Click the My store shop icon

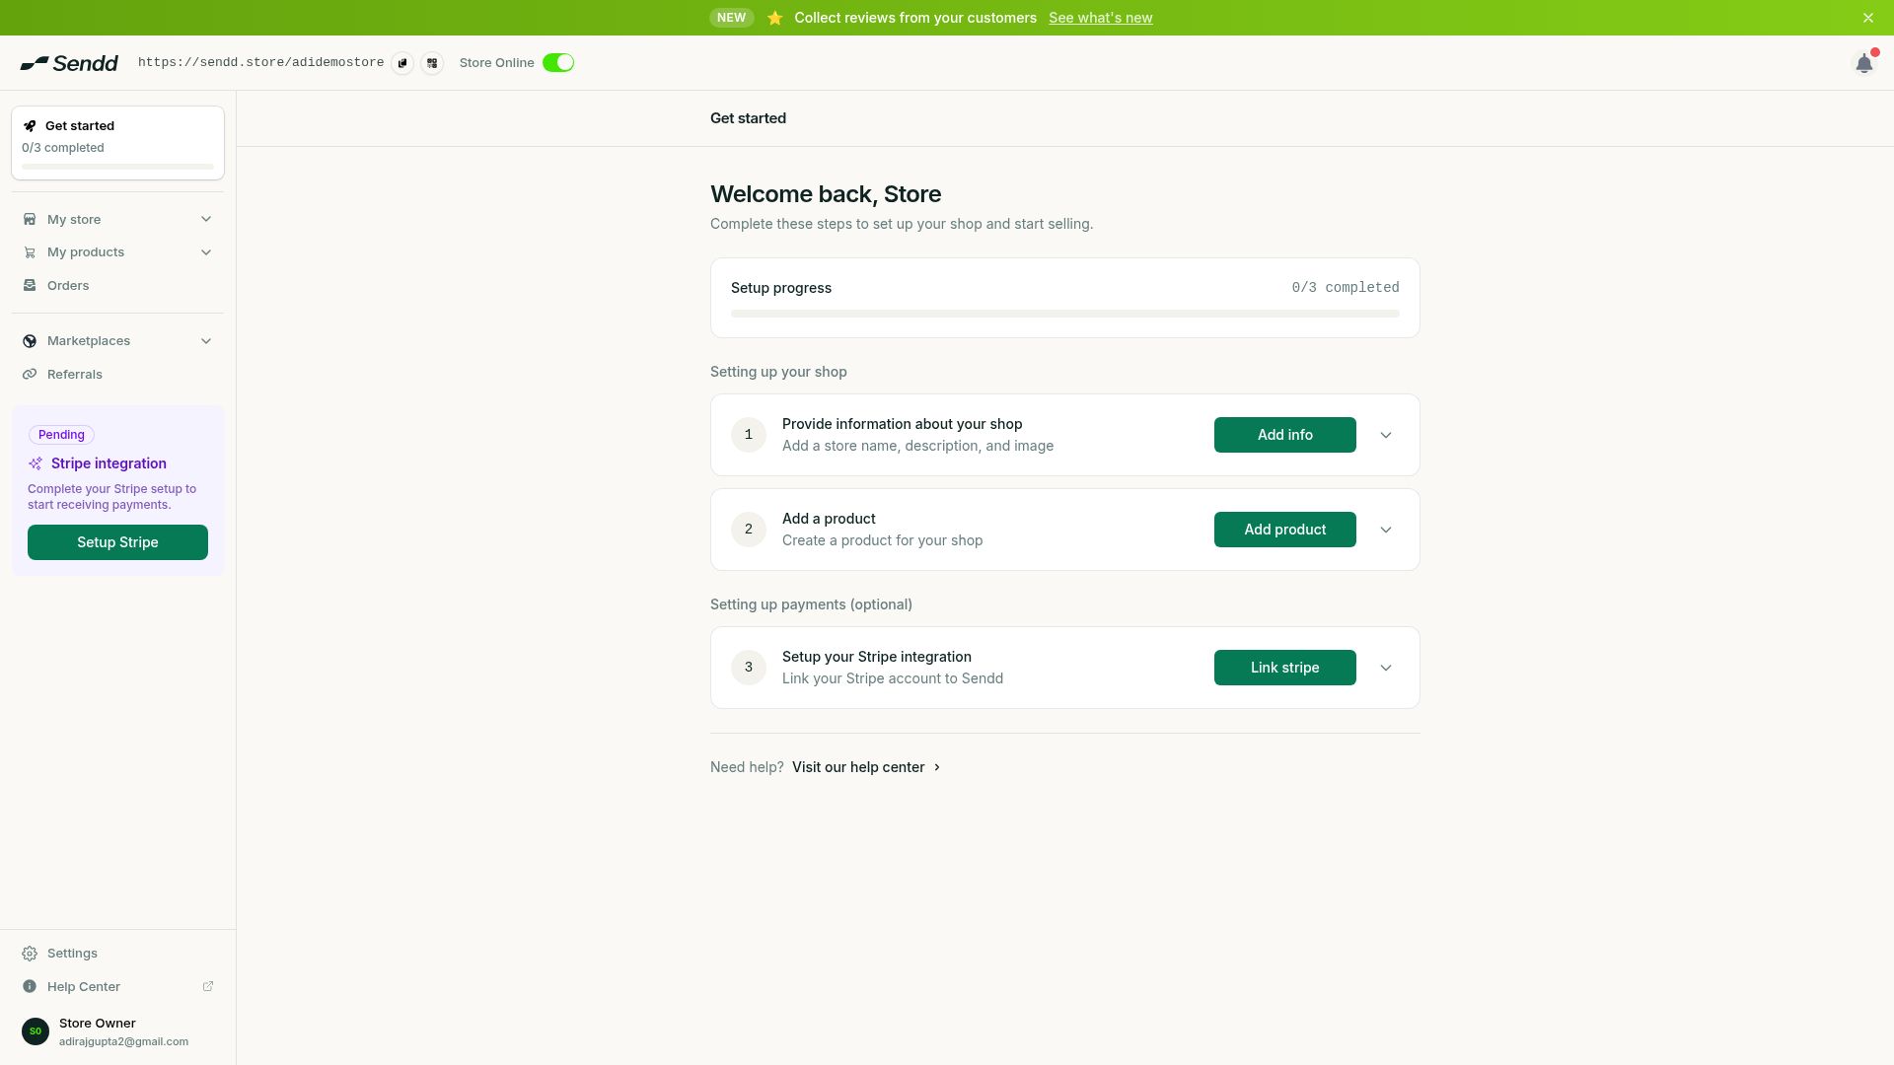click(30, 220)
